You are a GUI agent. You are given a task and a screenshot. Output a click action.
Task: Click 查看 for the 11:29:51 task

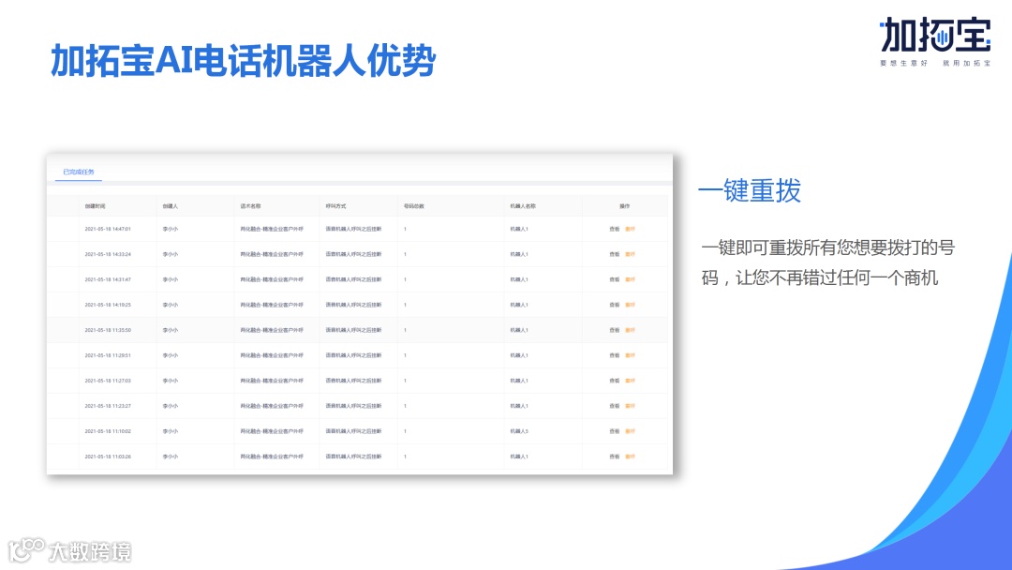615,355
